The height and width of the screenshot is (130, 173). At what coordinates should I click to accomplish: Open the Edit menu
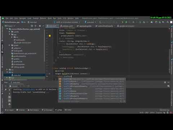11,18
